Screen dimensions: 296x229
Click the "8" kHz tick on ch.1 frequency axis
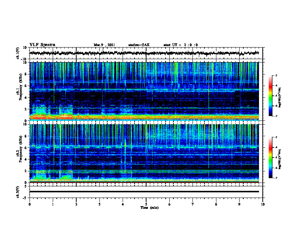26,74
